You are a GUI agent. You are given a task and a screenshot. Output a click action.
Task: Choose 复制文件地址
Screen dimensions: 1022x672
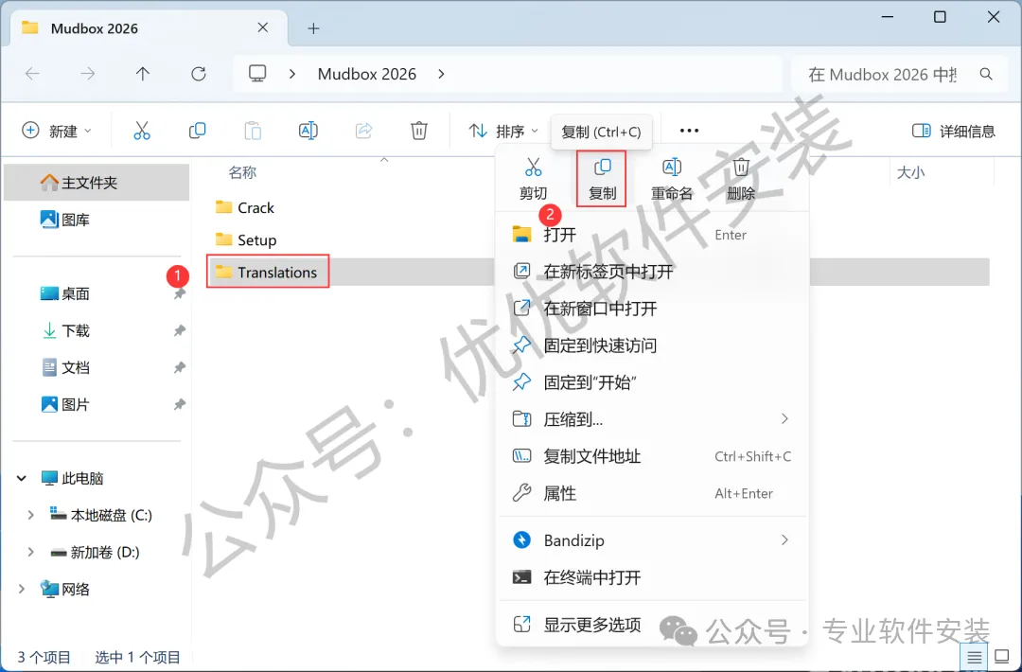point(652,456)
